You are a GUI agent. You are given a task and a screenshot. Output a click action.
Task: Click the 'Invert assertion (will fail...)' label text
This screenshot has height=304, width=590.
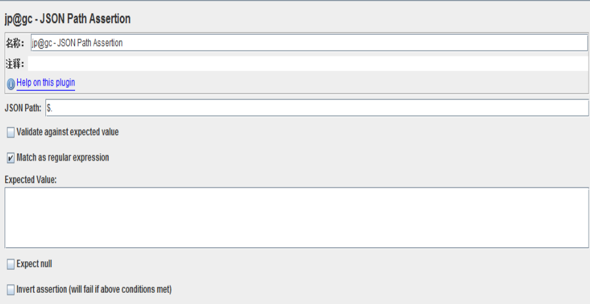coord(94,290)
